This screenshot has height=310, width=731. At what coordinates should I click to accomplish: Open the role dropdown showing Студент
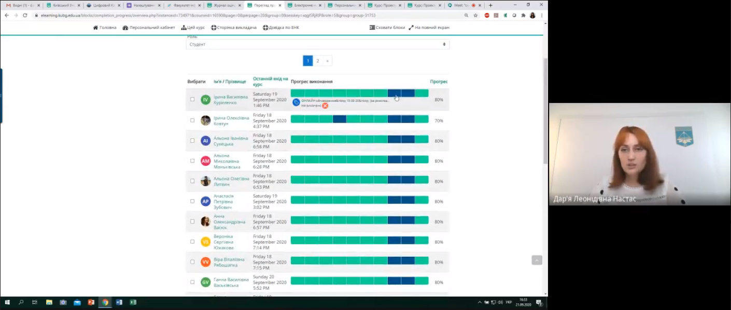pos(317,45)
